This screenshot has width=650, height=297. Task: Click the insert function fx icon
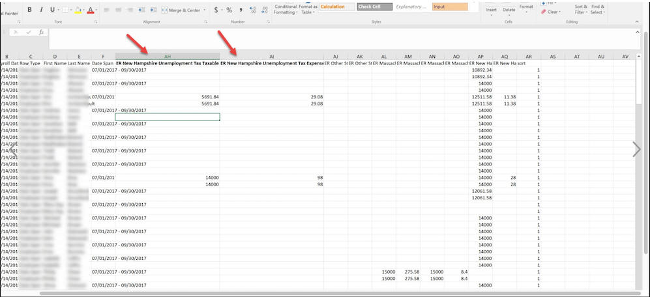[x=41, y=32]
